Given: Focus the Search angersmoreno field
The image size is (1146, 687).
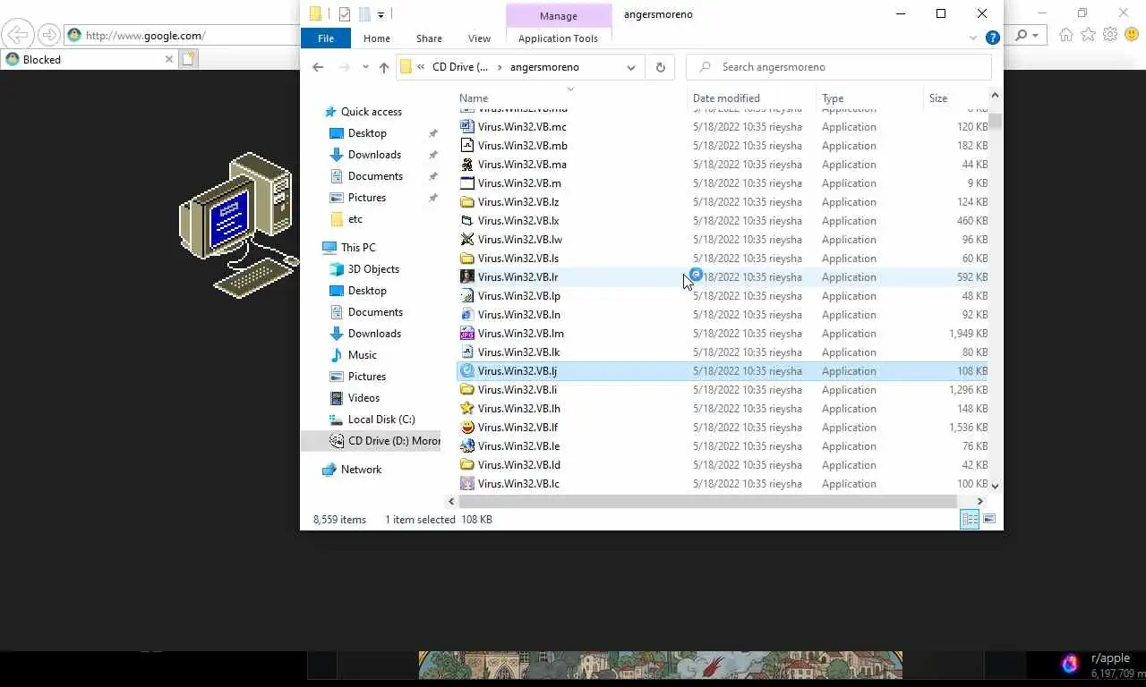Looking at the screenshot, I should tap(839, 67).
